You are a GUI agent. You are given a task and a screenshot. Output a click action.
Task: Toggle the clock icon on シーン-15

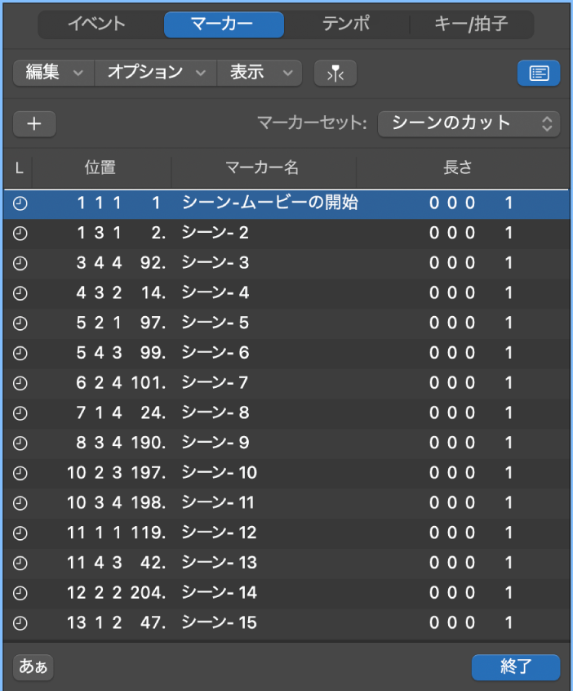(x=19, y=622)
